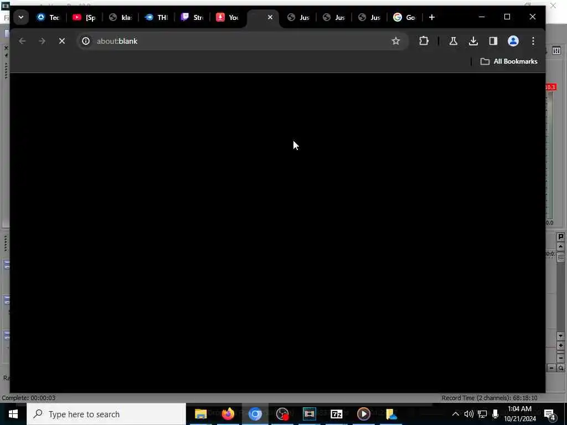Open the network status icon
This screenshot has height=425, width=567.
pos(482,414)
